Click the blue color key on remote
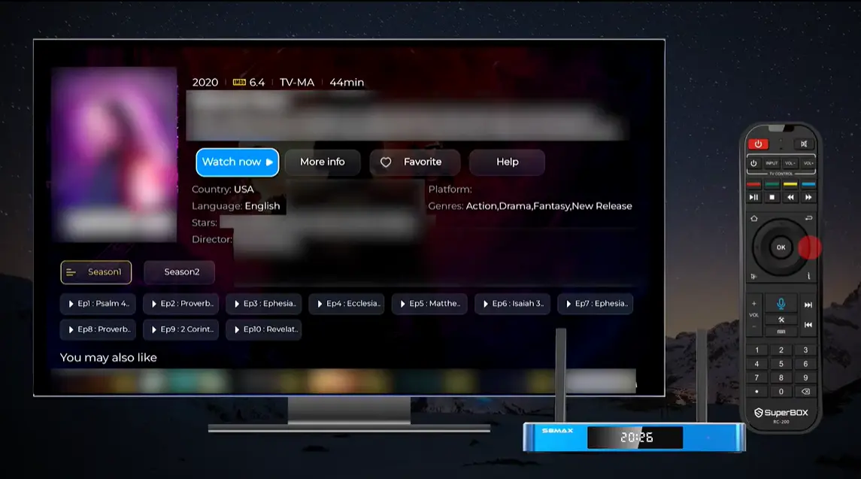Viewport: 861px width, 479px height. click(x=808, y=184)
